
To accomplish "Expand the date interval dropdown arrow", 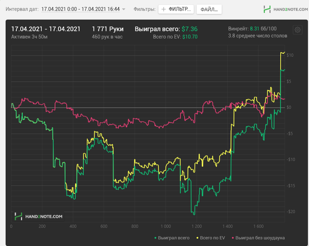I will pyautogui.click(x=124, y=9).
